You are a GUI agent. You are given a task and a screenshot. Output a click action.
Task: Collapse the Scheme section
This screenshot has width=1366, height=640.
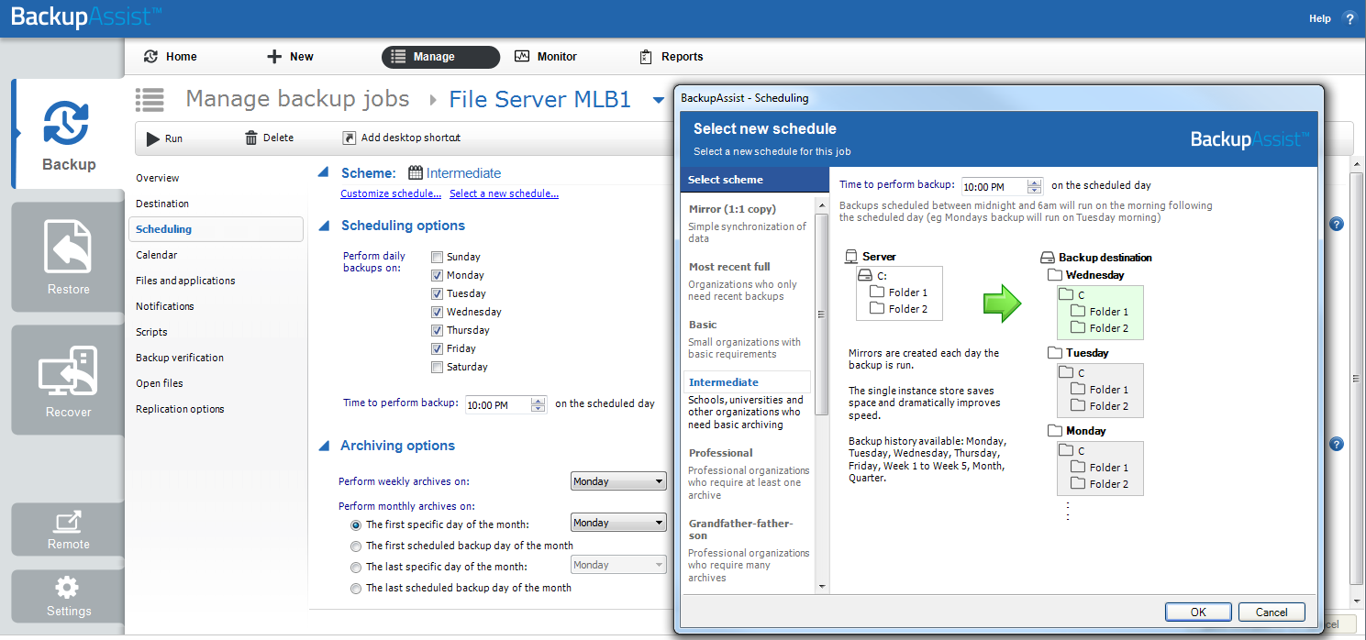click(x=323, y=172)
